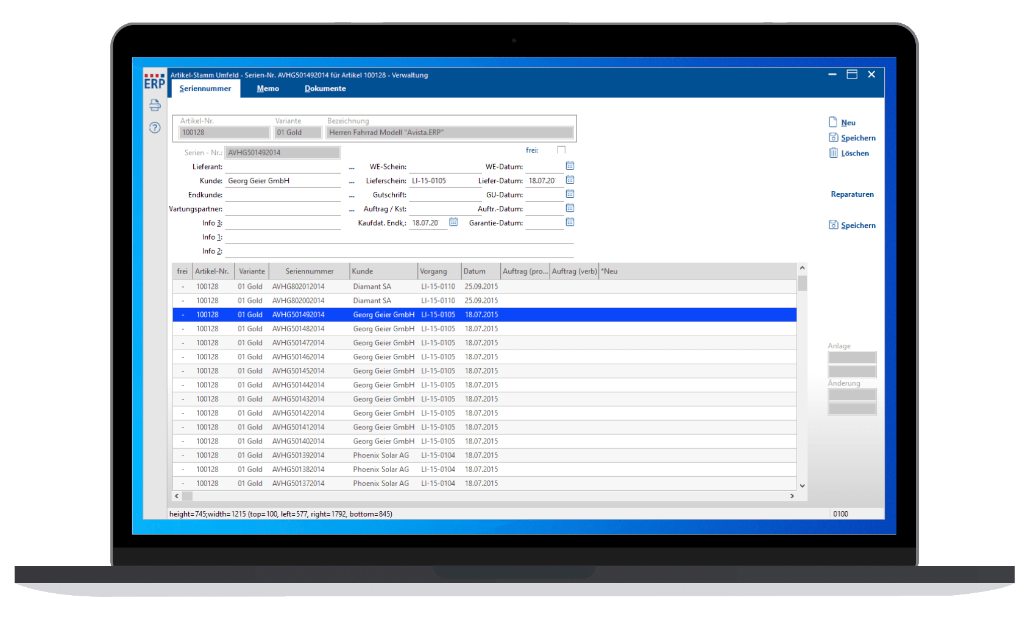Toggle the frei checkbox

click(561, 150)
